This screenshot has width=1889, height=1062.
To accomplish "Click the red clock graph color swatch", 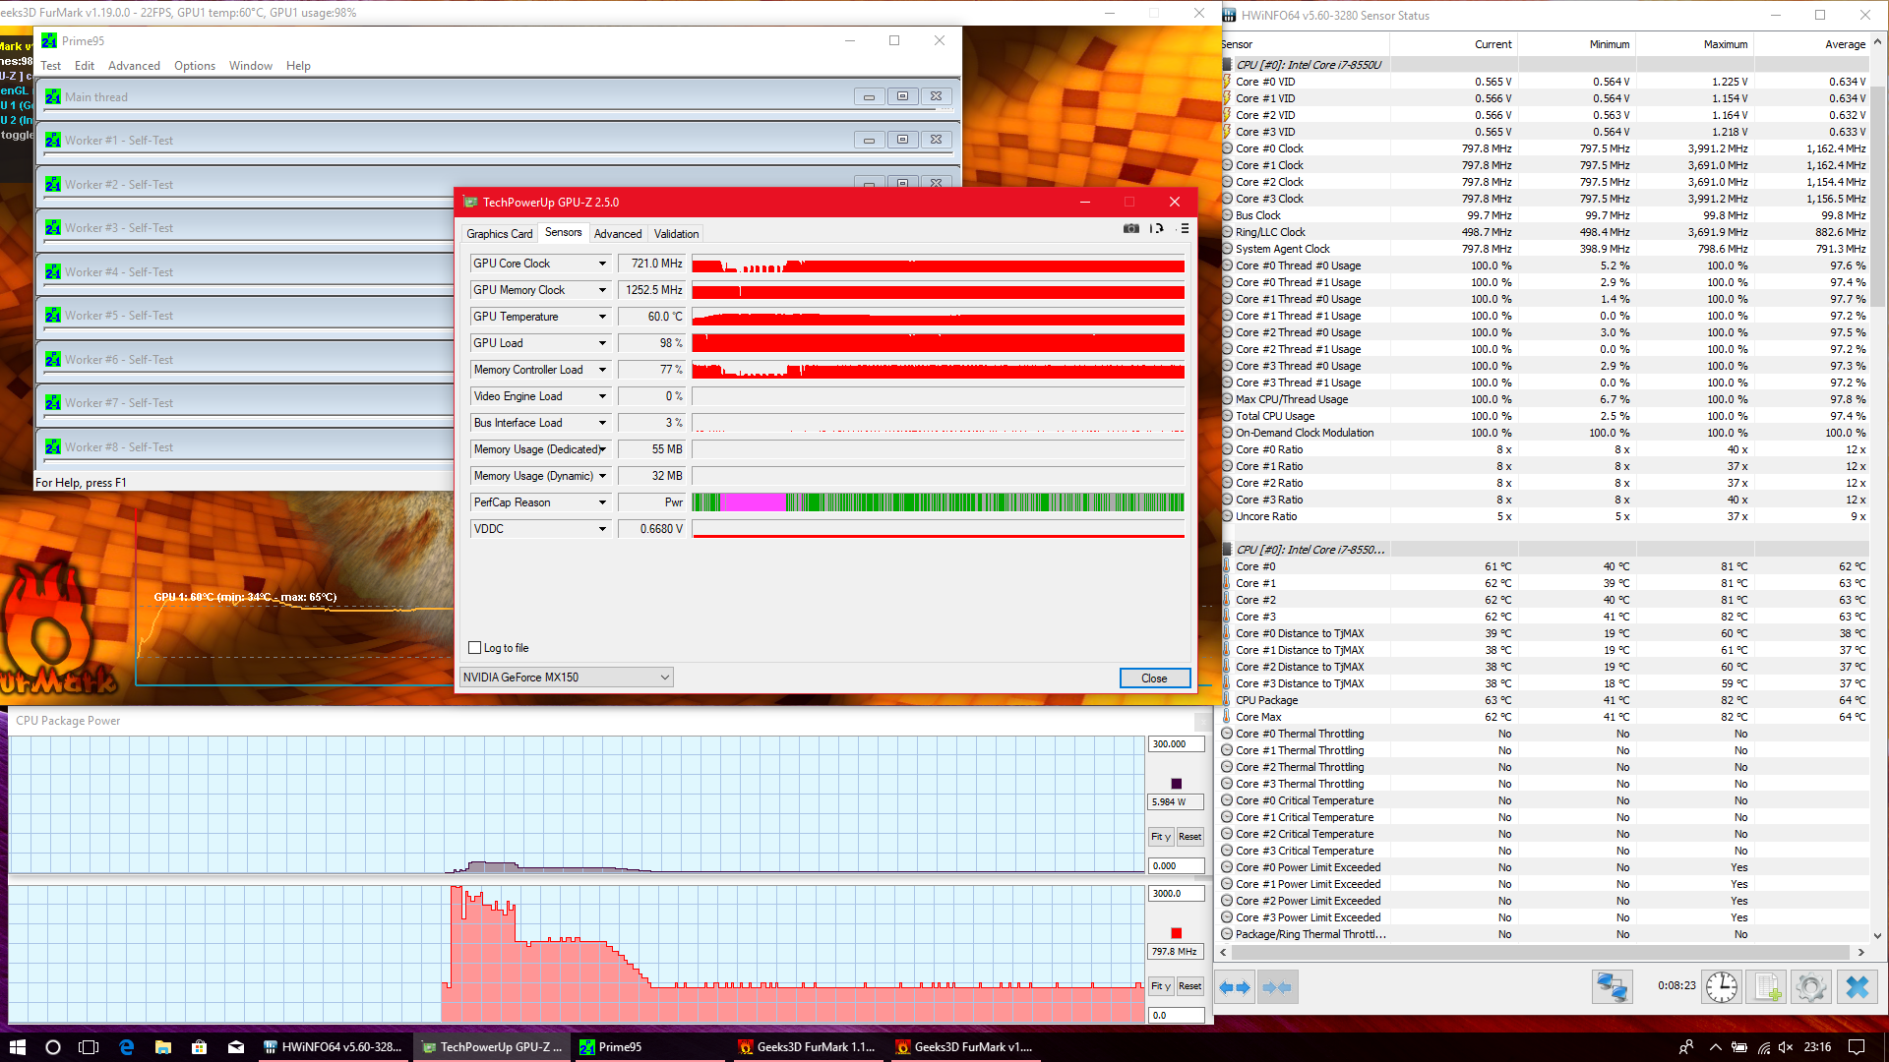I will click(1176, 933).
